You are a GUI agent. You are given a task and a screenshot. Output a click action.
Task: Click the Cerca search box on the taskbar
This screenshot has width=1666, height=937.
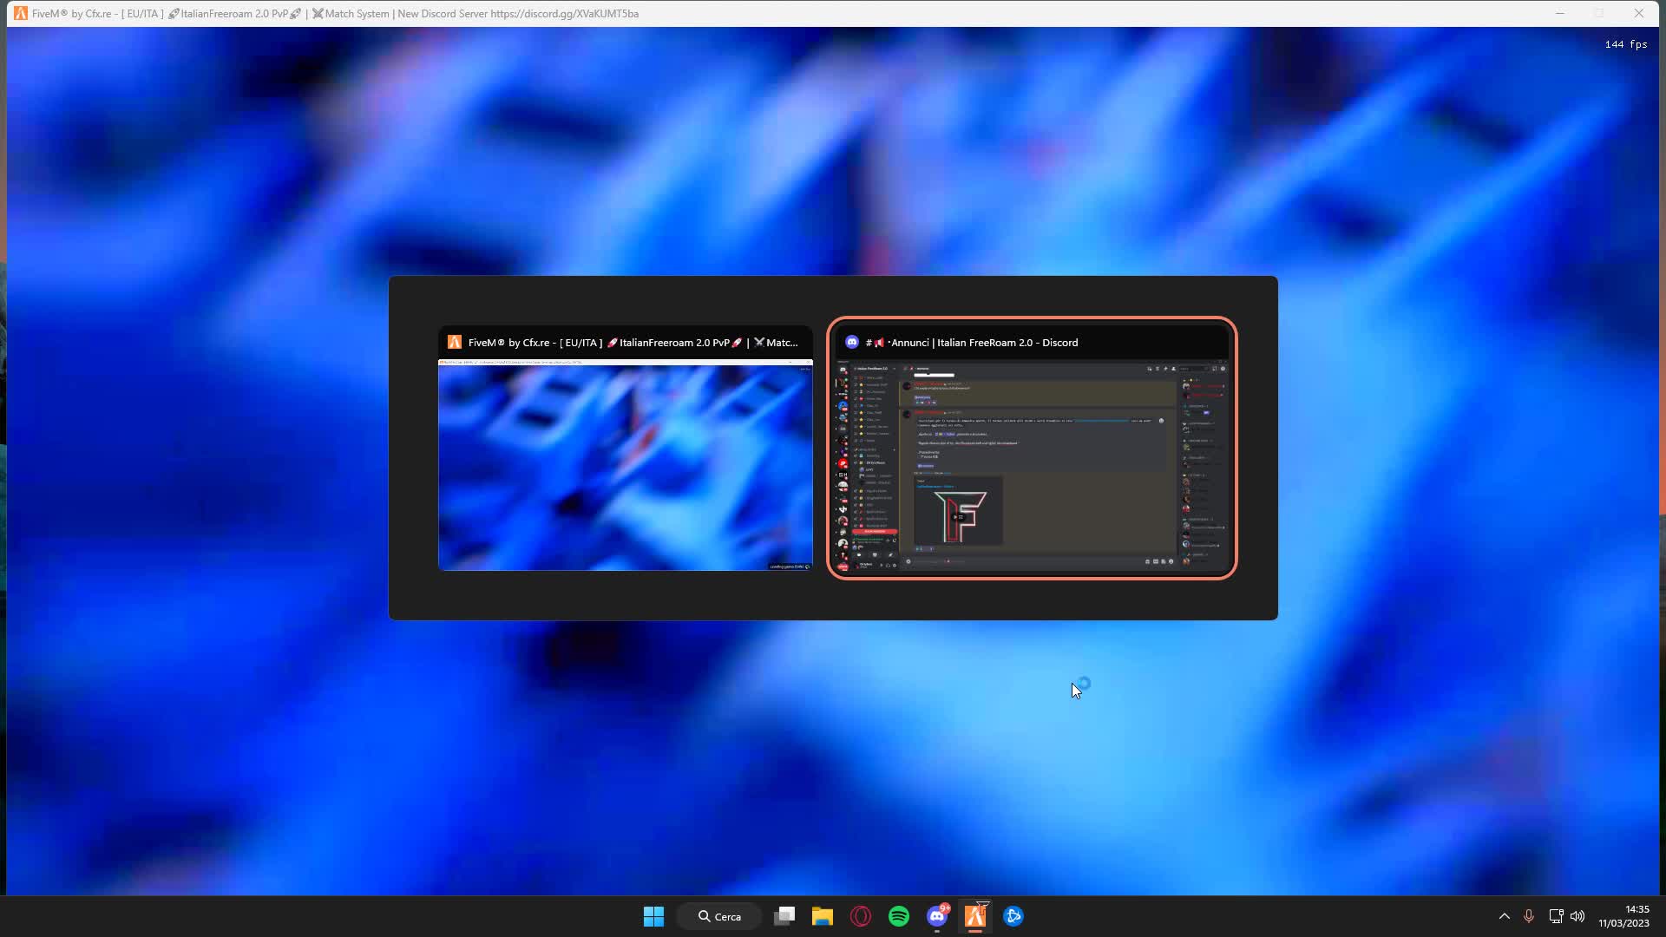point(720,915)
